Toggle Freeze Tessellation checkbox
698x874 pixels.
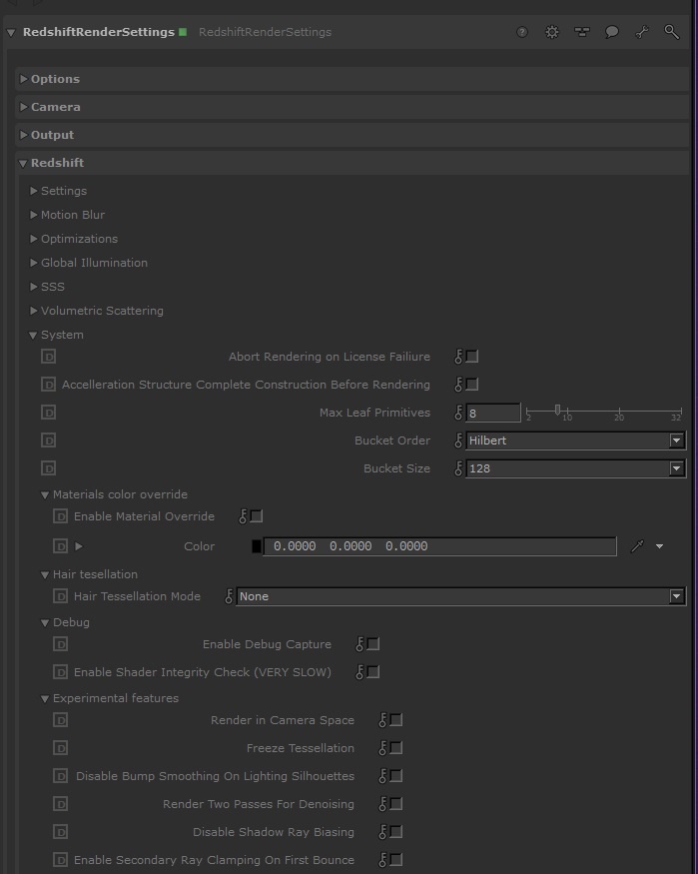coord(396,748)
